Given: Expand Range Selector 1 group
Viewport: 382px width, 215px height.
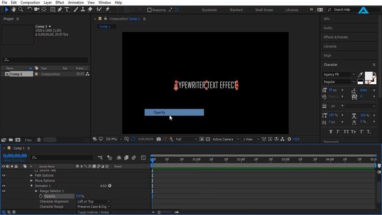Looking at the screenshot, I should point(36,191).
